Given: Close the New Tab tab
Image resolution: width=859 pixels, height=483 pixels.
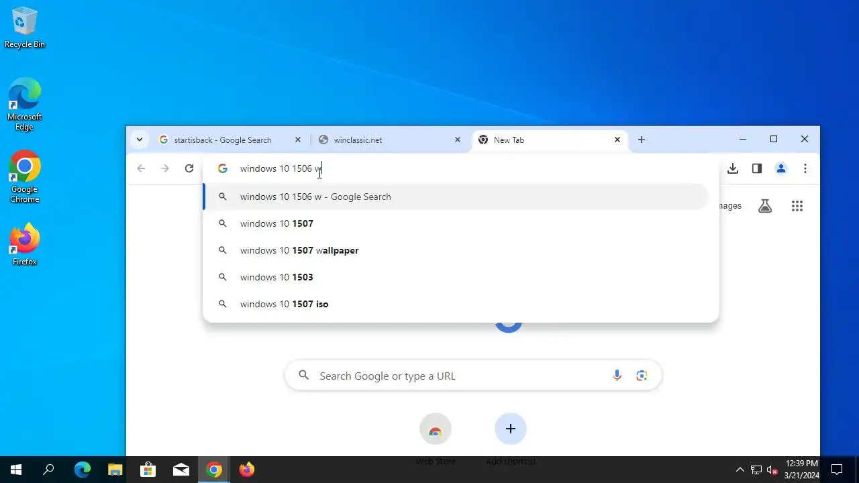Looking at the screenshot, I should click(x=617, y=140).
